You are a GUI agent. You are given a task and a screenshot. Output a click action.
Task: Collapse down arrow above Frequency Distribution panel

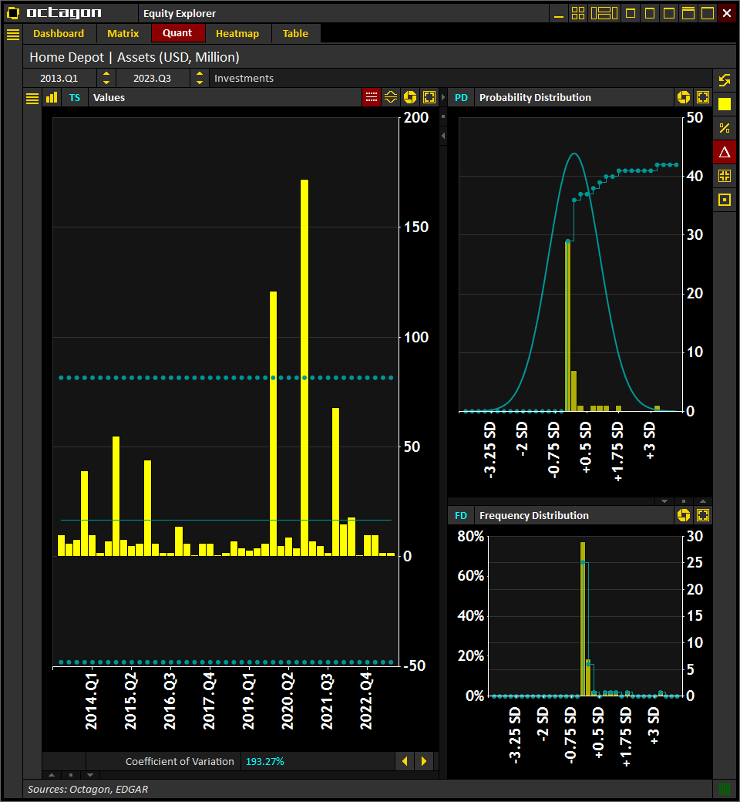coord(664,501)
